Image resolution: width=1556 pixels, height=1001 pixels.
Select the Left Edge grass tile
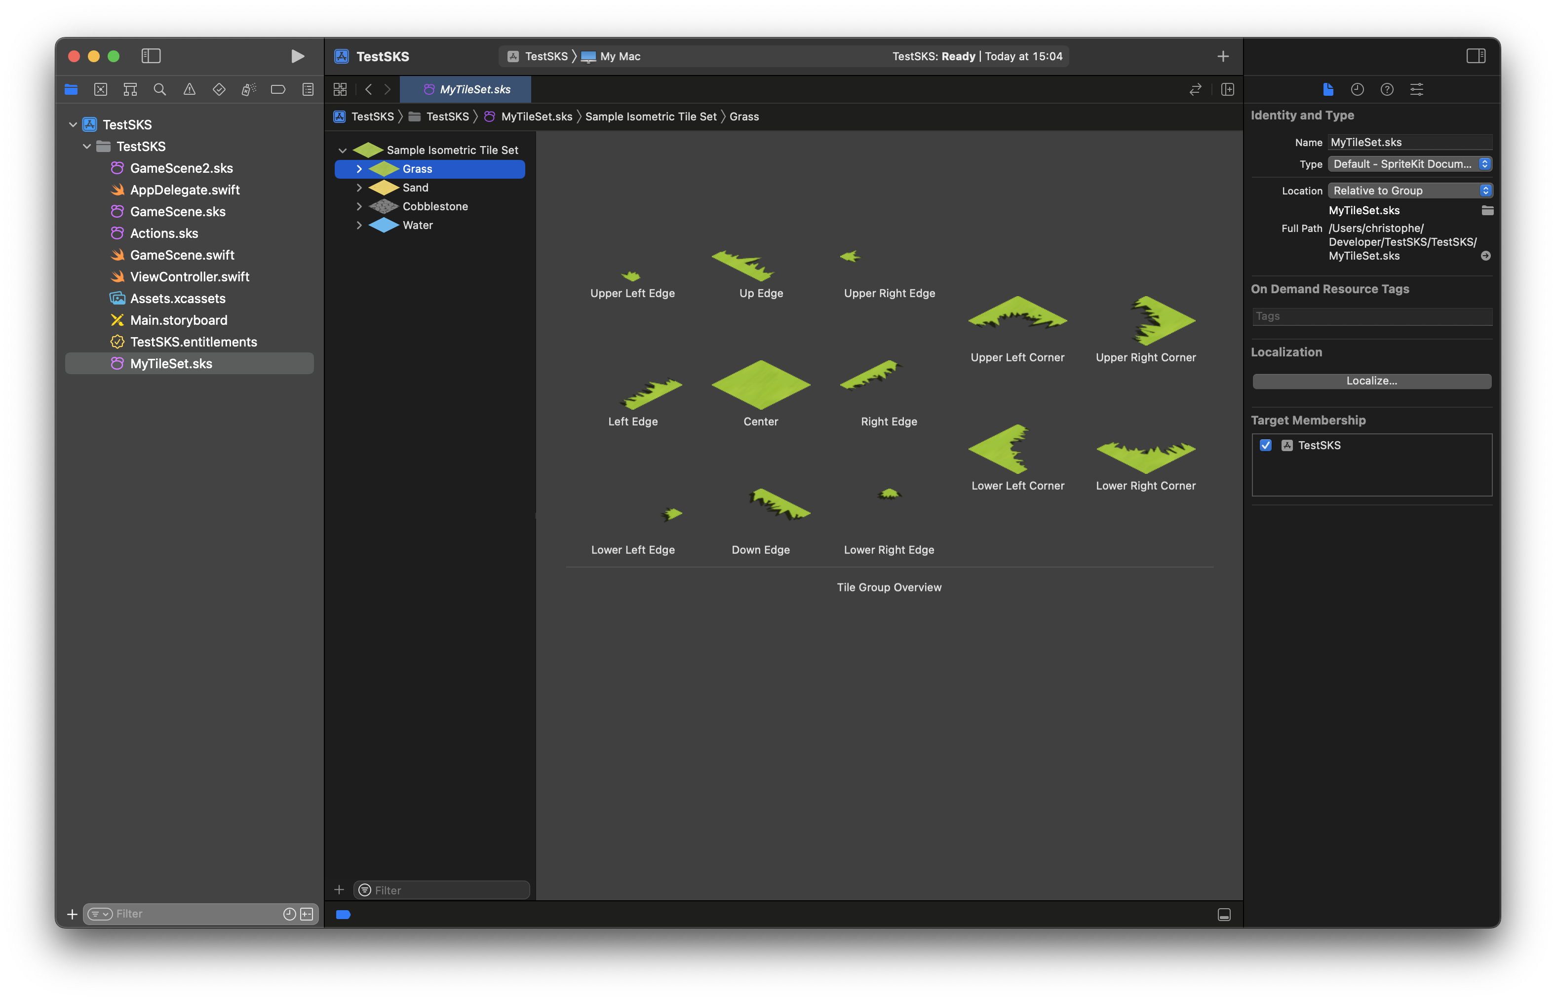point(652,394)
